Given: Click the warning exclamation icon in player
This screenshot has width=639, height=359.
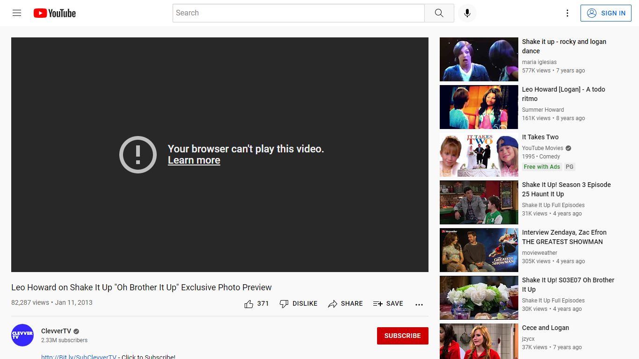Looking at the screenshot, I should (138, 155).
